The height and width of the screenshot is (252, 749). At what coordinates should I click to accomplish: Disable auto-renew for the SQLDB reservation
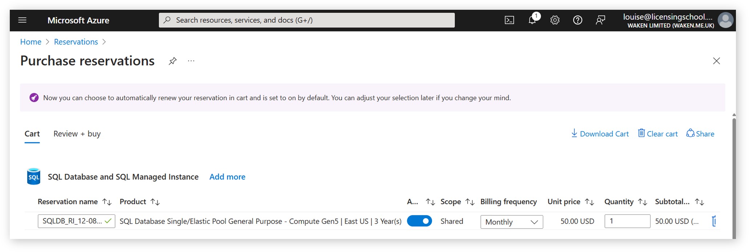coord(419,221)
